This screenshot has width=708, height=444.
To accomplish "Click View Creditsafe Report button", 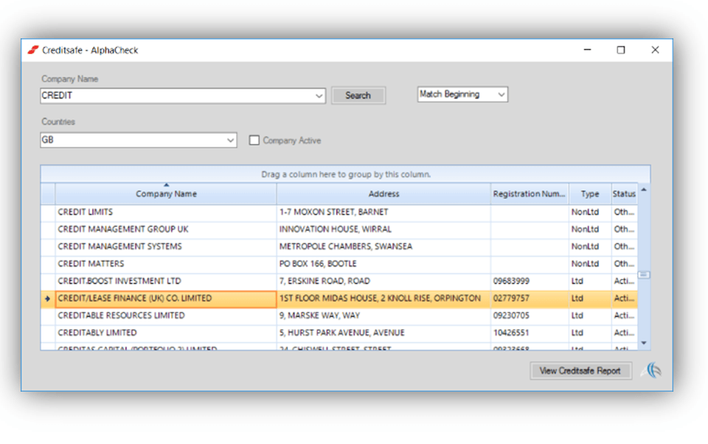I will (580, 371).
